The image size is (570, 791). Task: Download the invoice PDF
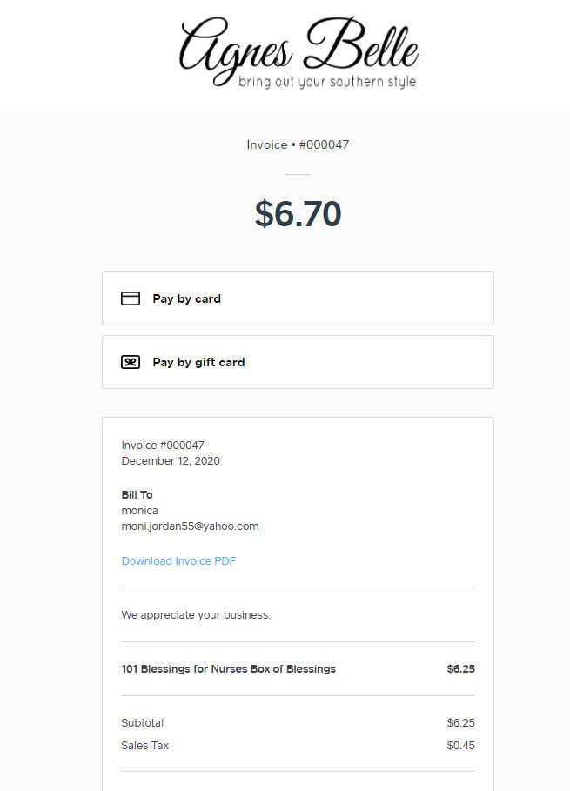click(x=178, y=560)
